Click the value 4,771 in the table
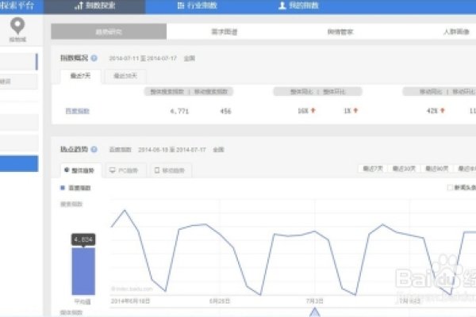476x317 pixels. (x=179, y=111)
